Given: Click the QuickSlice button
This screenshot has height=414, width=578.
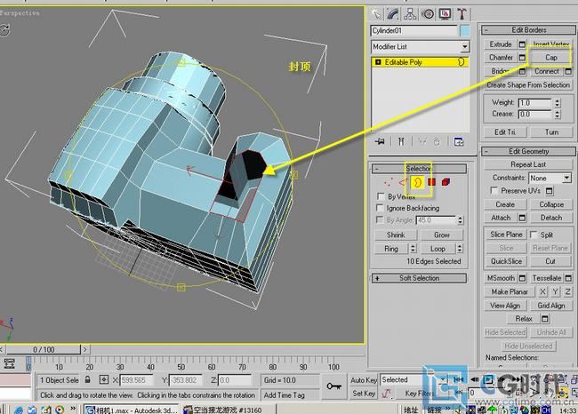Looking at the screenshot, I should [506, 261].
